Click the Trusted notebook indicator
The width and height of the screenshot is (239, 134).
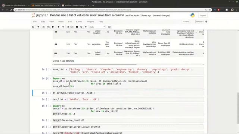[x=186, y=22]
